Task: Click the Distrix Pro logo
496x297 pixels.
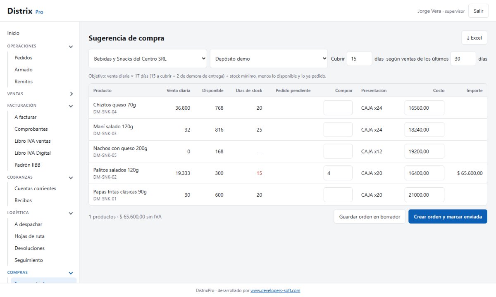Action: [25, 11]
